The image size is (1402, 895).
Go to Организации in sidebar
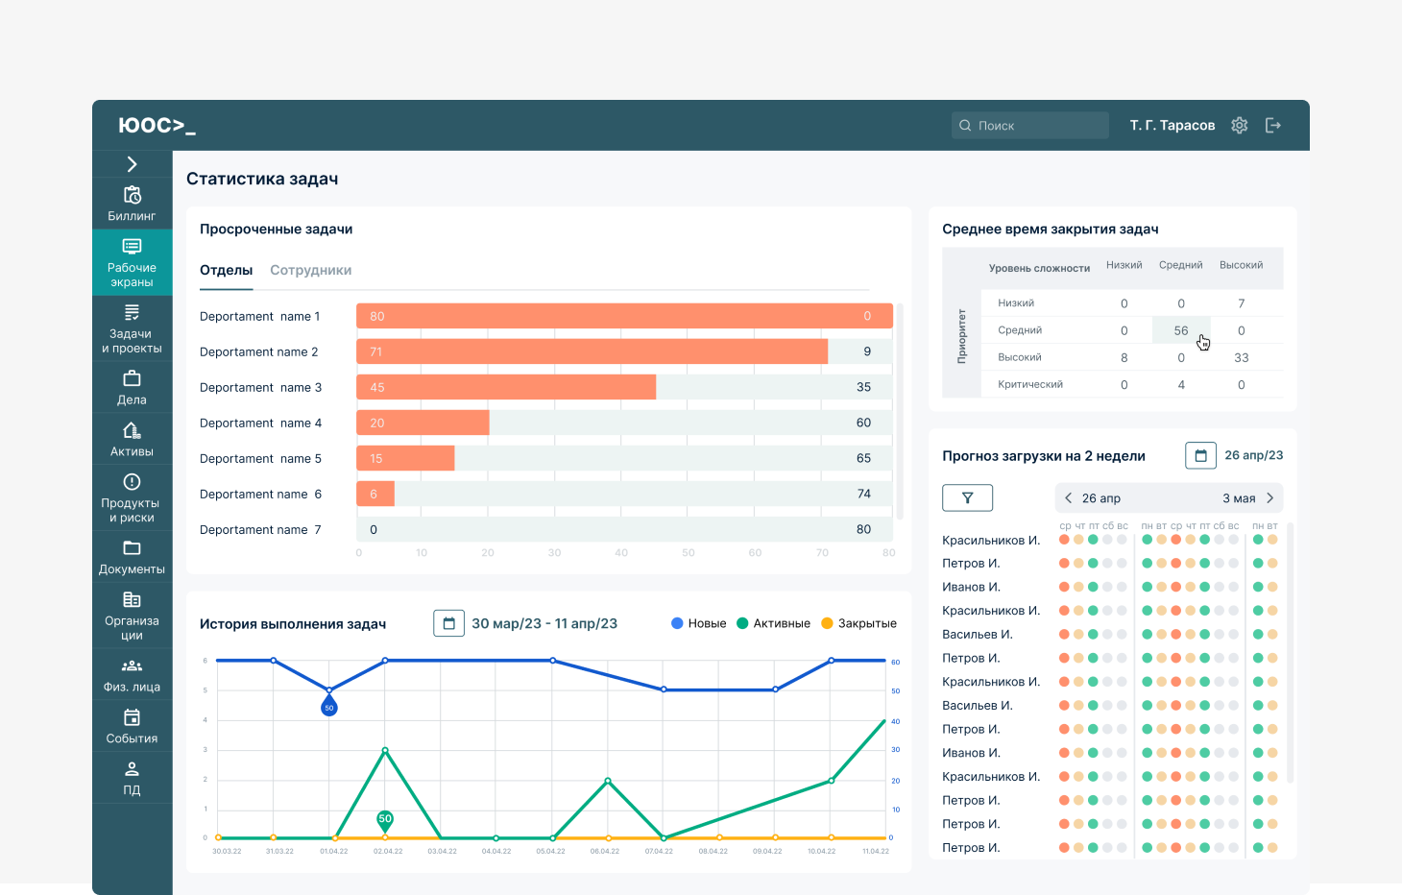click(x=133, y=615)
